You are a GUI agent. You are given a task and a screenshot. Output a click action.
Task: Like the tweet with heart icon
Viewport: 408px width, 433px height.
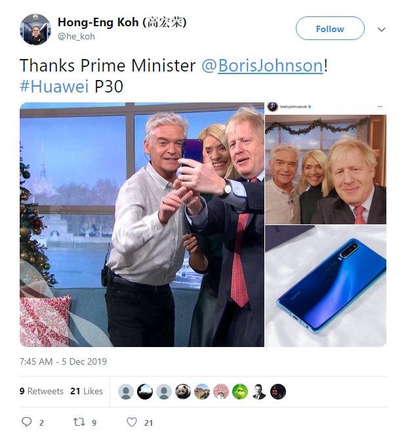[x=132, y=423]
